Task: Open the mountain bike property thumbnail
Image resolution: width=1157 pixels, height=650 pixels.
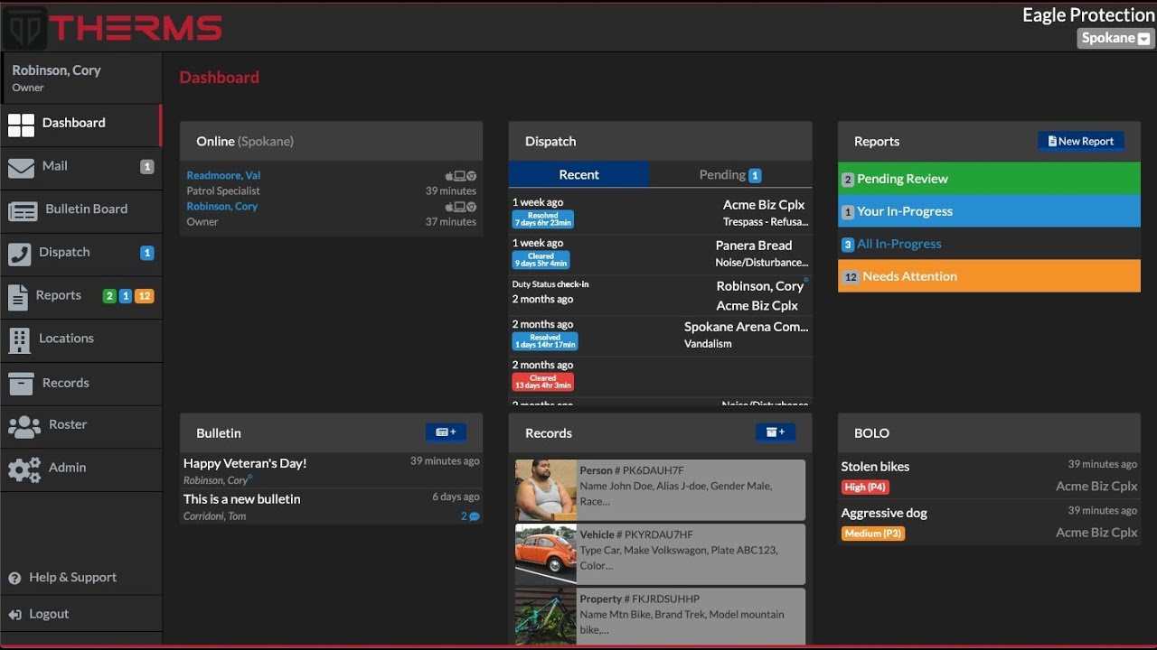Action: point(545,617)
